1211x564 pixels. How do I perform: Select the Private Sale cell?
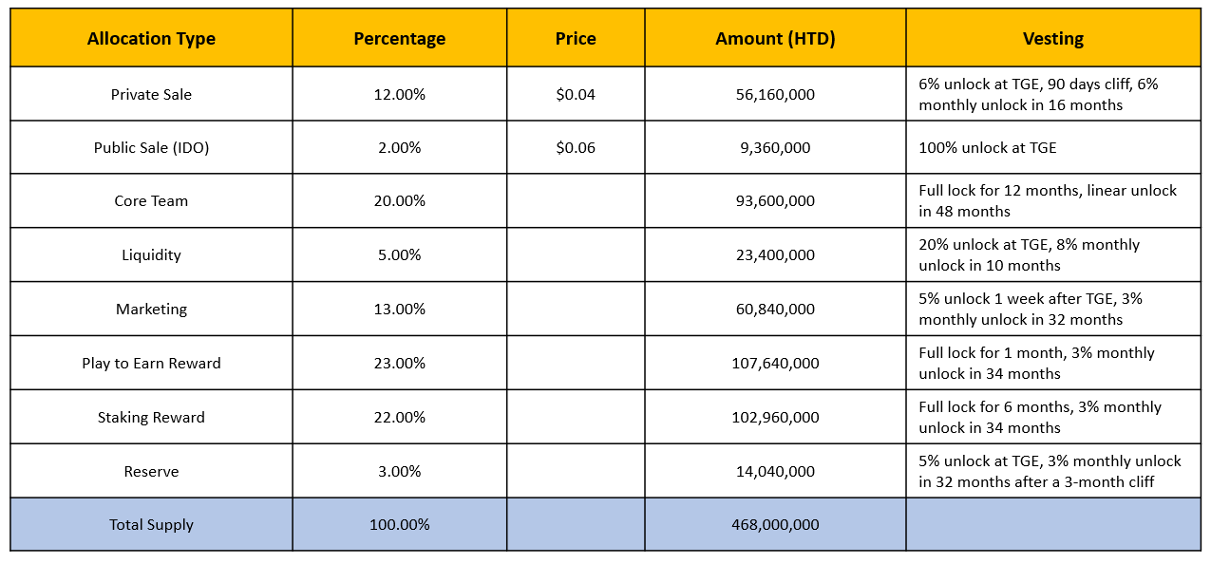[x=151, y=94]
